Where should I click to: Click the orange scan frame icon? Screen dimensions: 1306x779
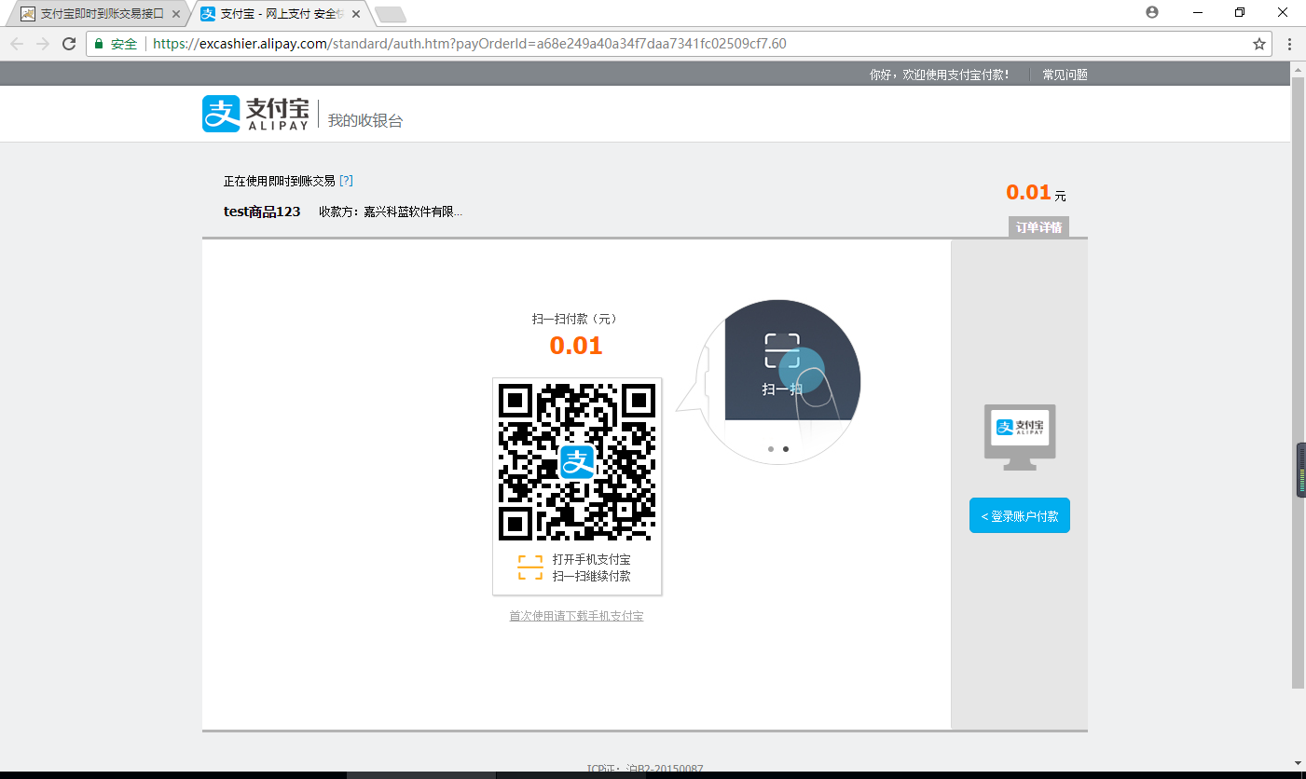coord(529,567)
